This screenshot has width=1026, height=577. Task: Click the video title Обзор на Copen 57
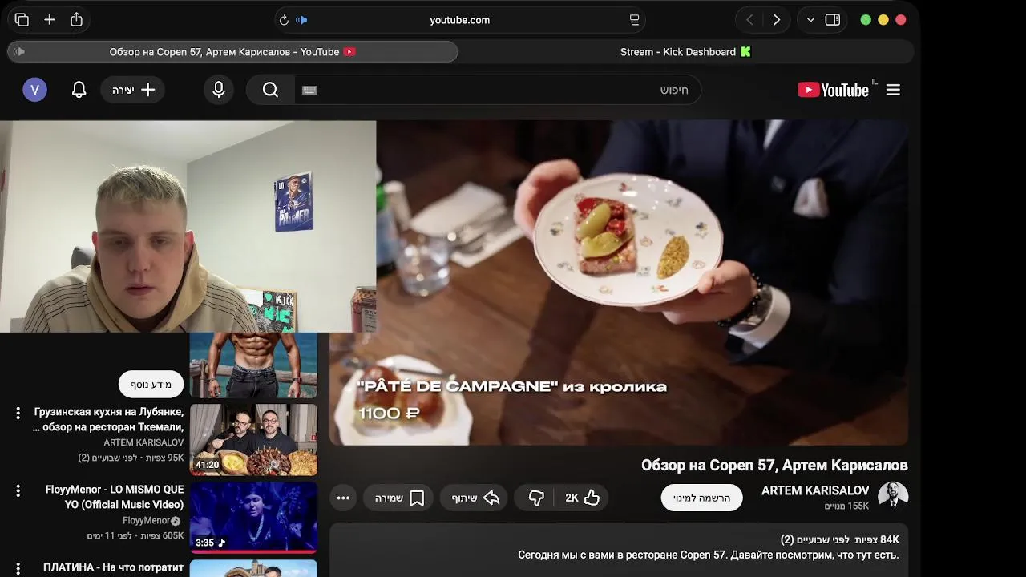coord(774,465)
